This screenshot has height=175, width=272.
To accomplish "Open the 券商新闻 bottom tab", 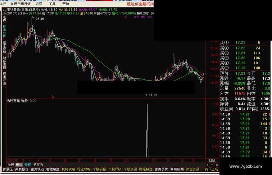I will point(177,169).
